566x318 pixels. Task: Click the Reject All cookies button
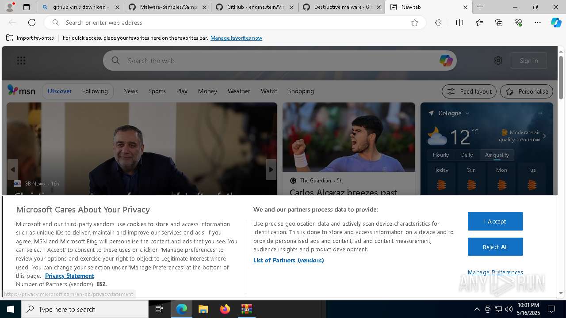pyautogui.click(x=495, y=247)
